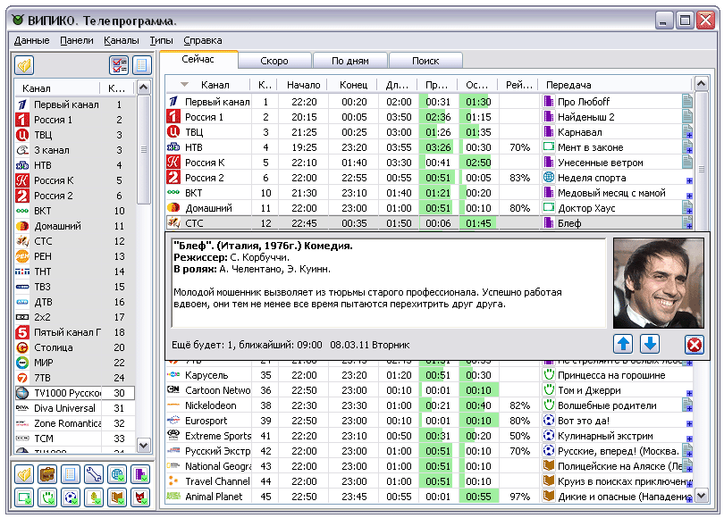Open the brown briefcase tool
Viewport: 724px width, 518px height.
click(47, 473)
